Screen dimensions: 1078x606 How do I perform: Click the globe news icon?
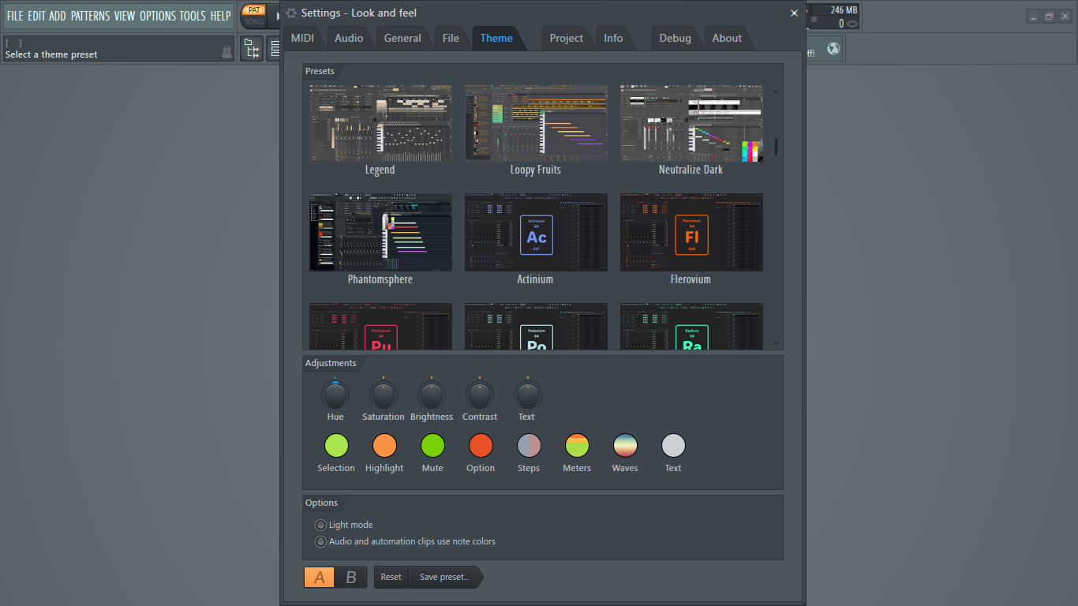tap(833, 49)
